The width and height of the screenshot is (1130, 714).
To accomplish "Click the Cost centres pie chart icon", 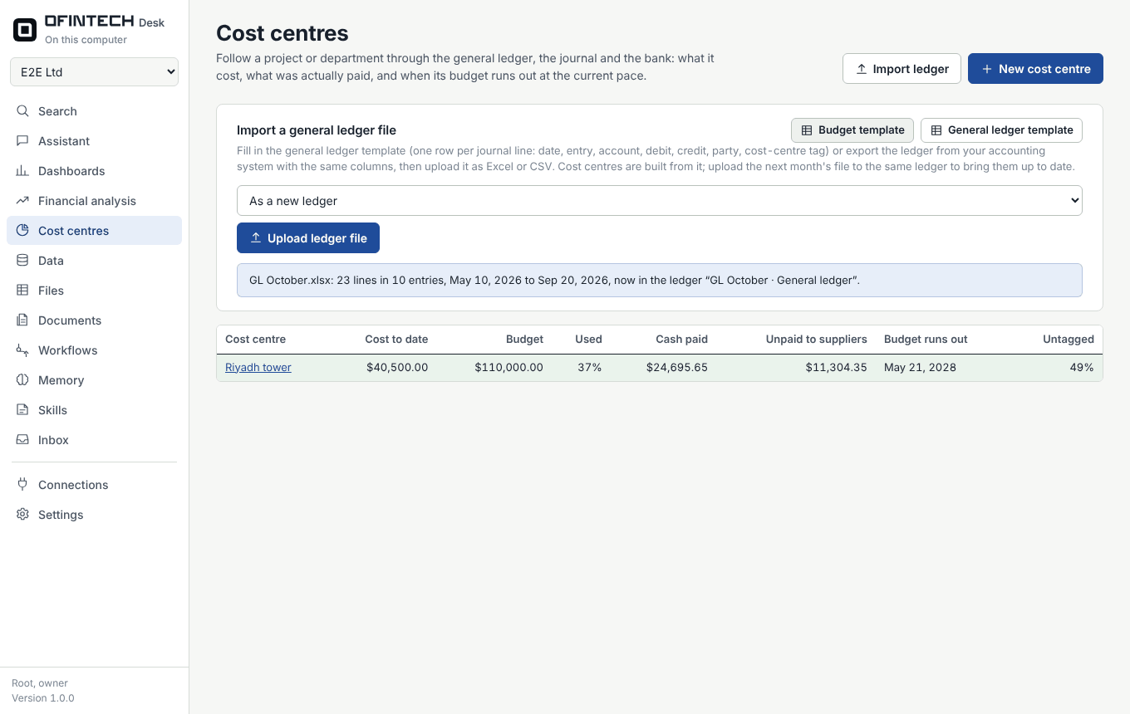I will tap(22, 231).
